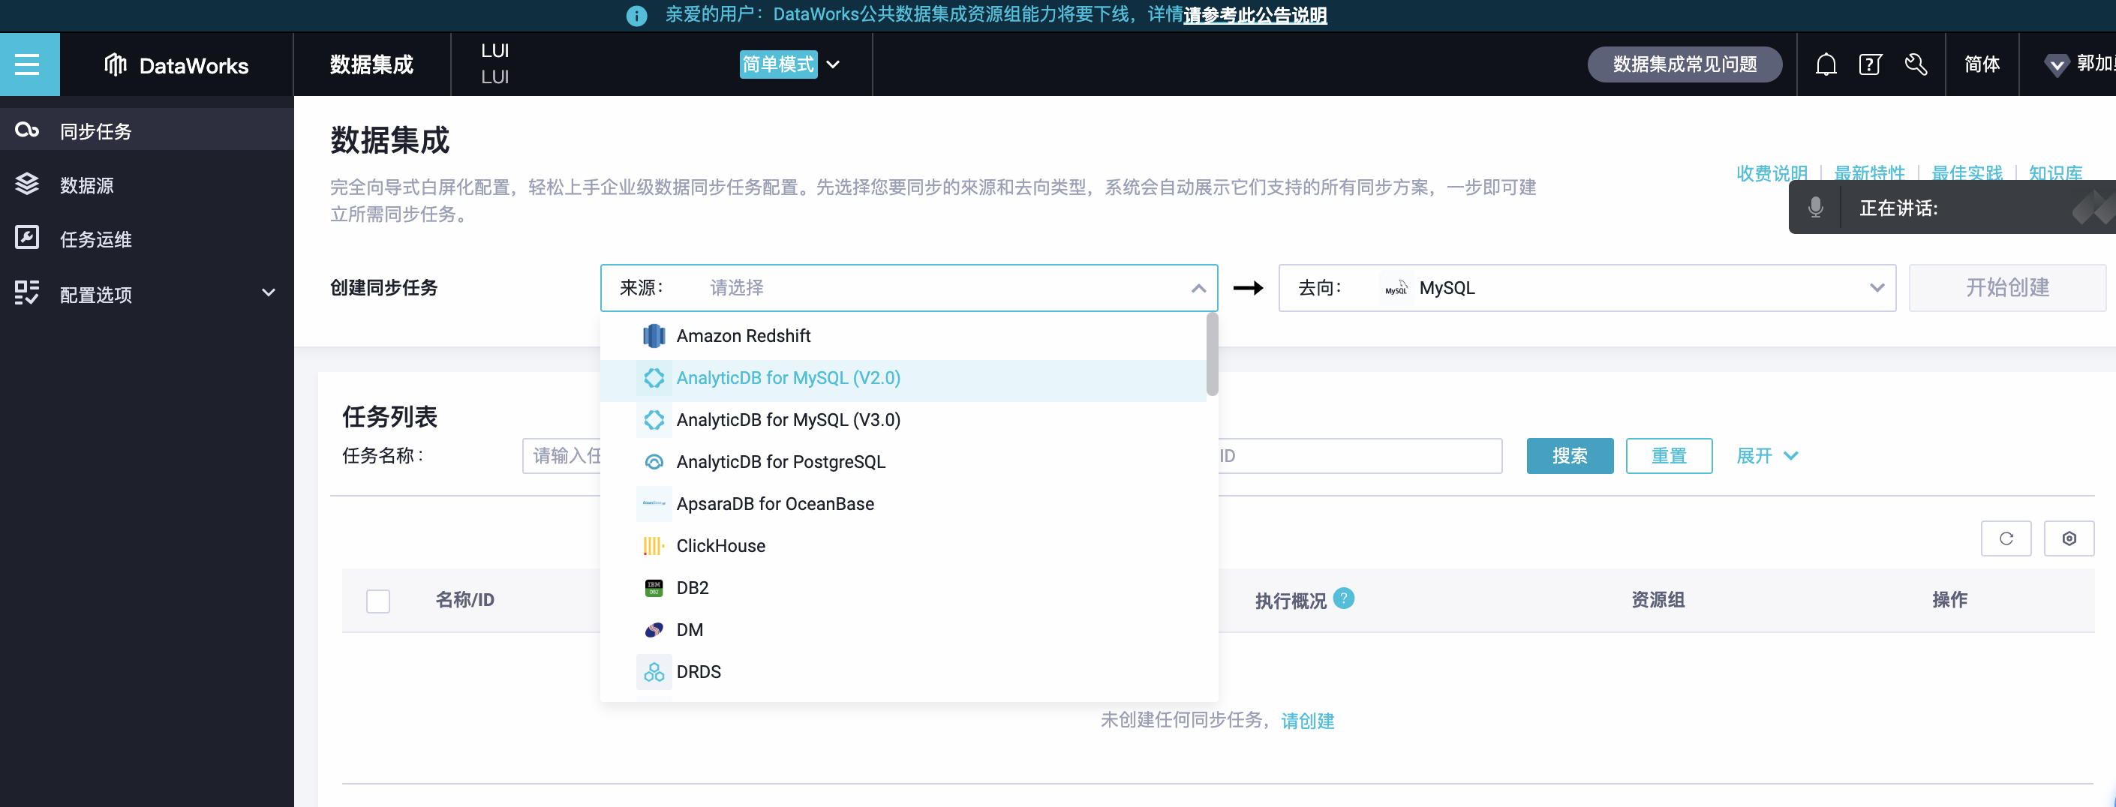2116x807 pixels.
Task: Open task list column settings
Action: [2069, 538]
